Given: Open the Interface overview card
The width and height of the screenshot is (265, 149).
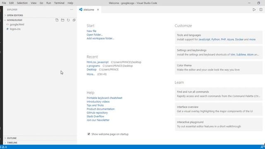Looking at the screenshot, I should [219, 109].
